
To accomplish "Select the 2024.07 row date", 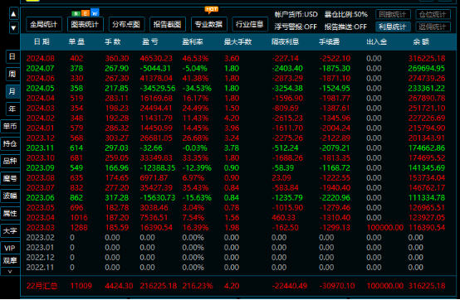I will point(41,69).
